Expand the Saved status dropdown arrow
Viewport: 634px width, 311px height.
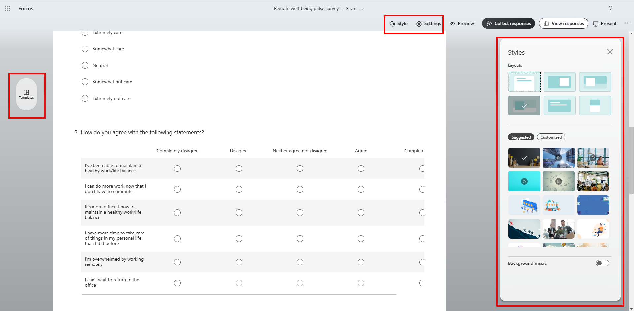click(x=362, y=9)
